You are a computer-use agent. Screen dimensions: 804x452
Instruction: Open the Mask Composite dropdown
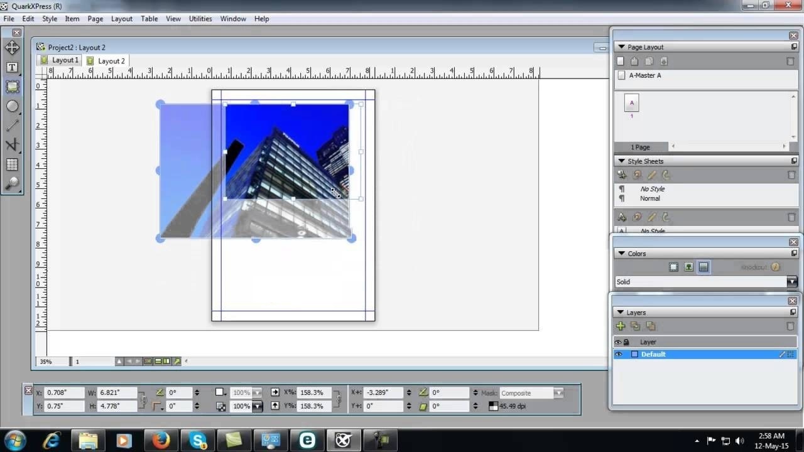[558, 393]
